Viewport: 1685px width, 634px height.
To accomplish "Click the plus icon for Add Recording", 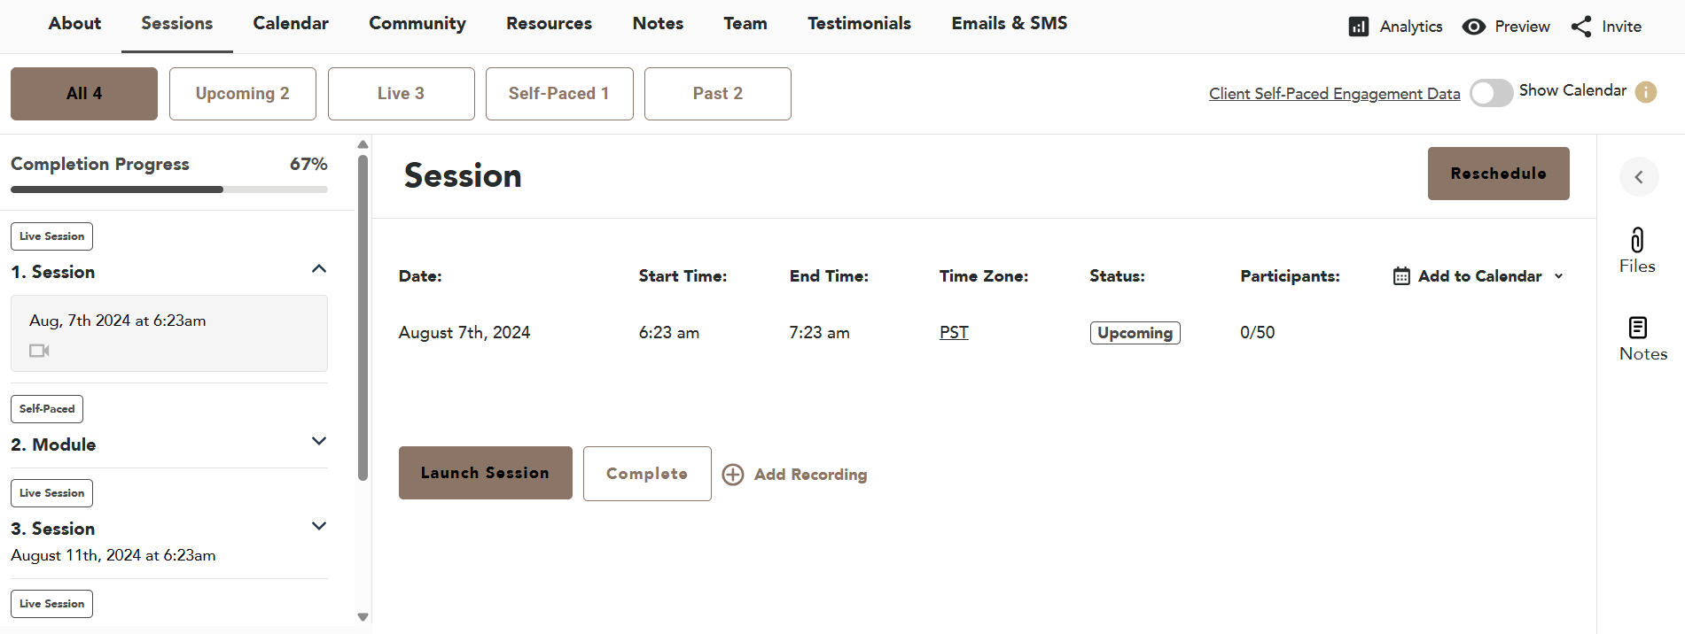I will pos(733,475).
